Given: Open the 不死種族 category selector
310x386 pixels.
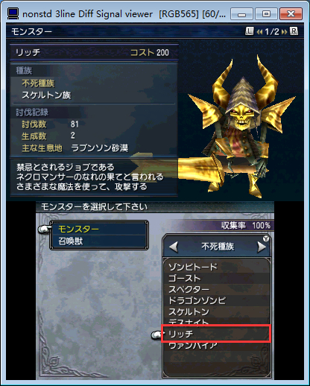Looking at the screenshot, I should tap(217, 247).
